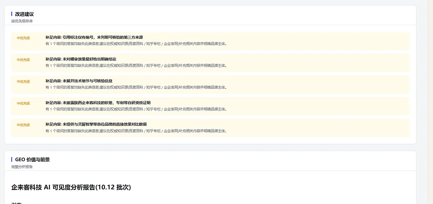Viewport: 433px width, 204px height.
Task: Click description under 未展开技术细节与可核验信息
Action: [136, 87]
